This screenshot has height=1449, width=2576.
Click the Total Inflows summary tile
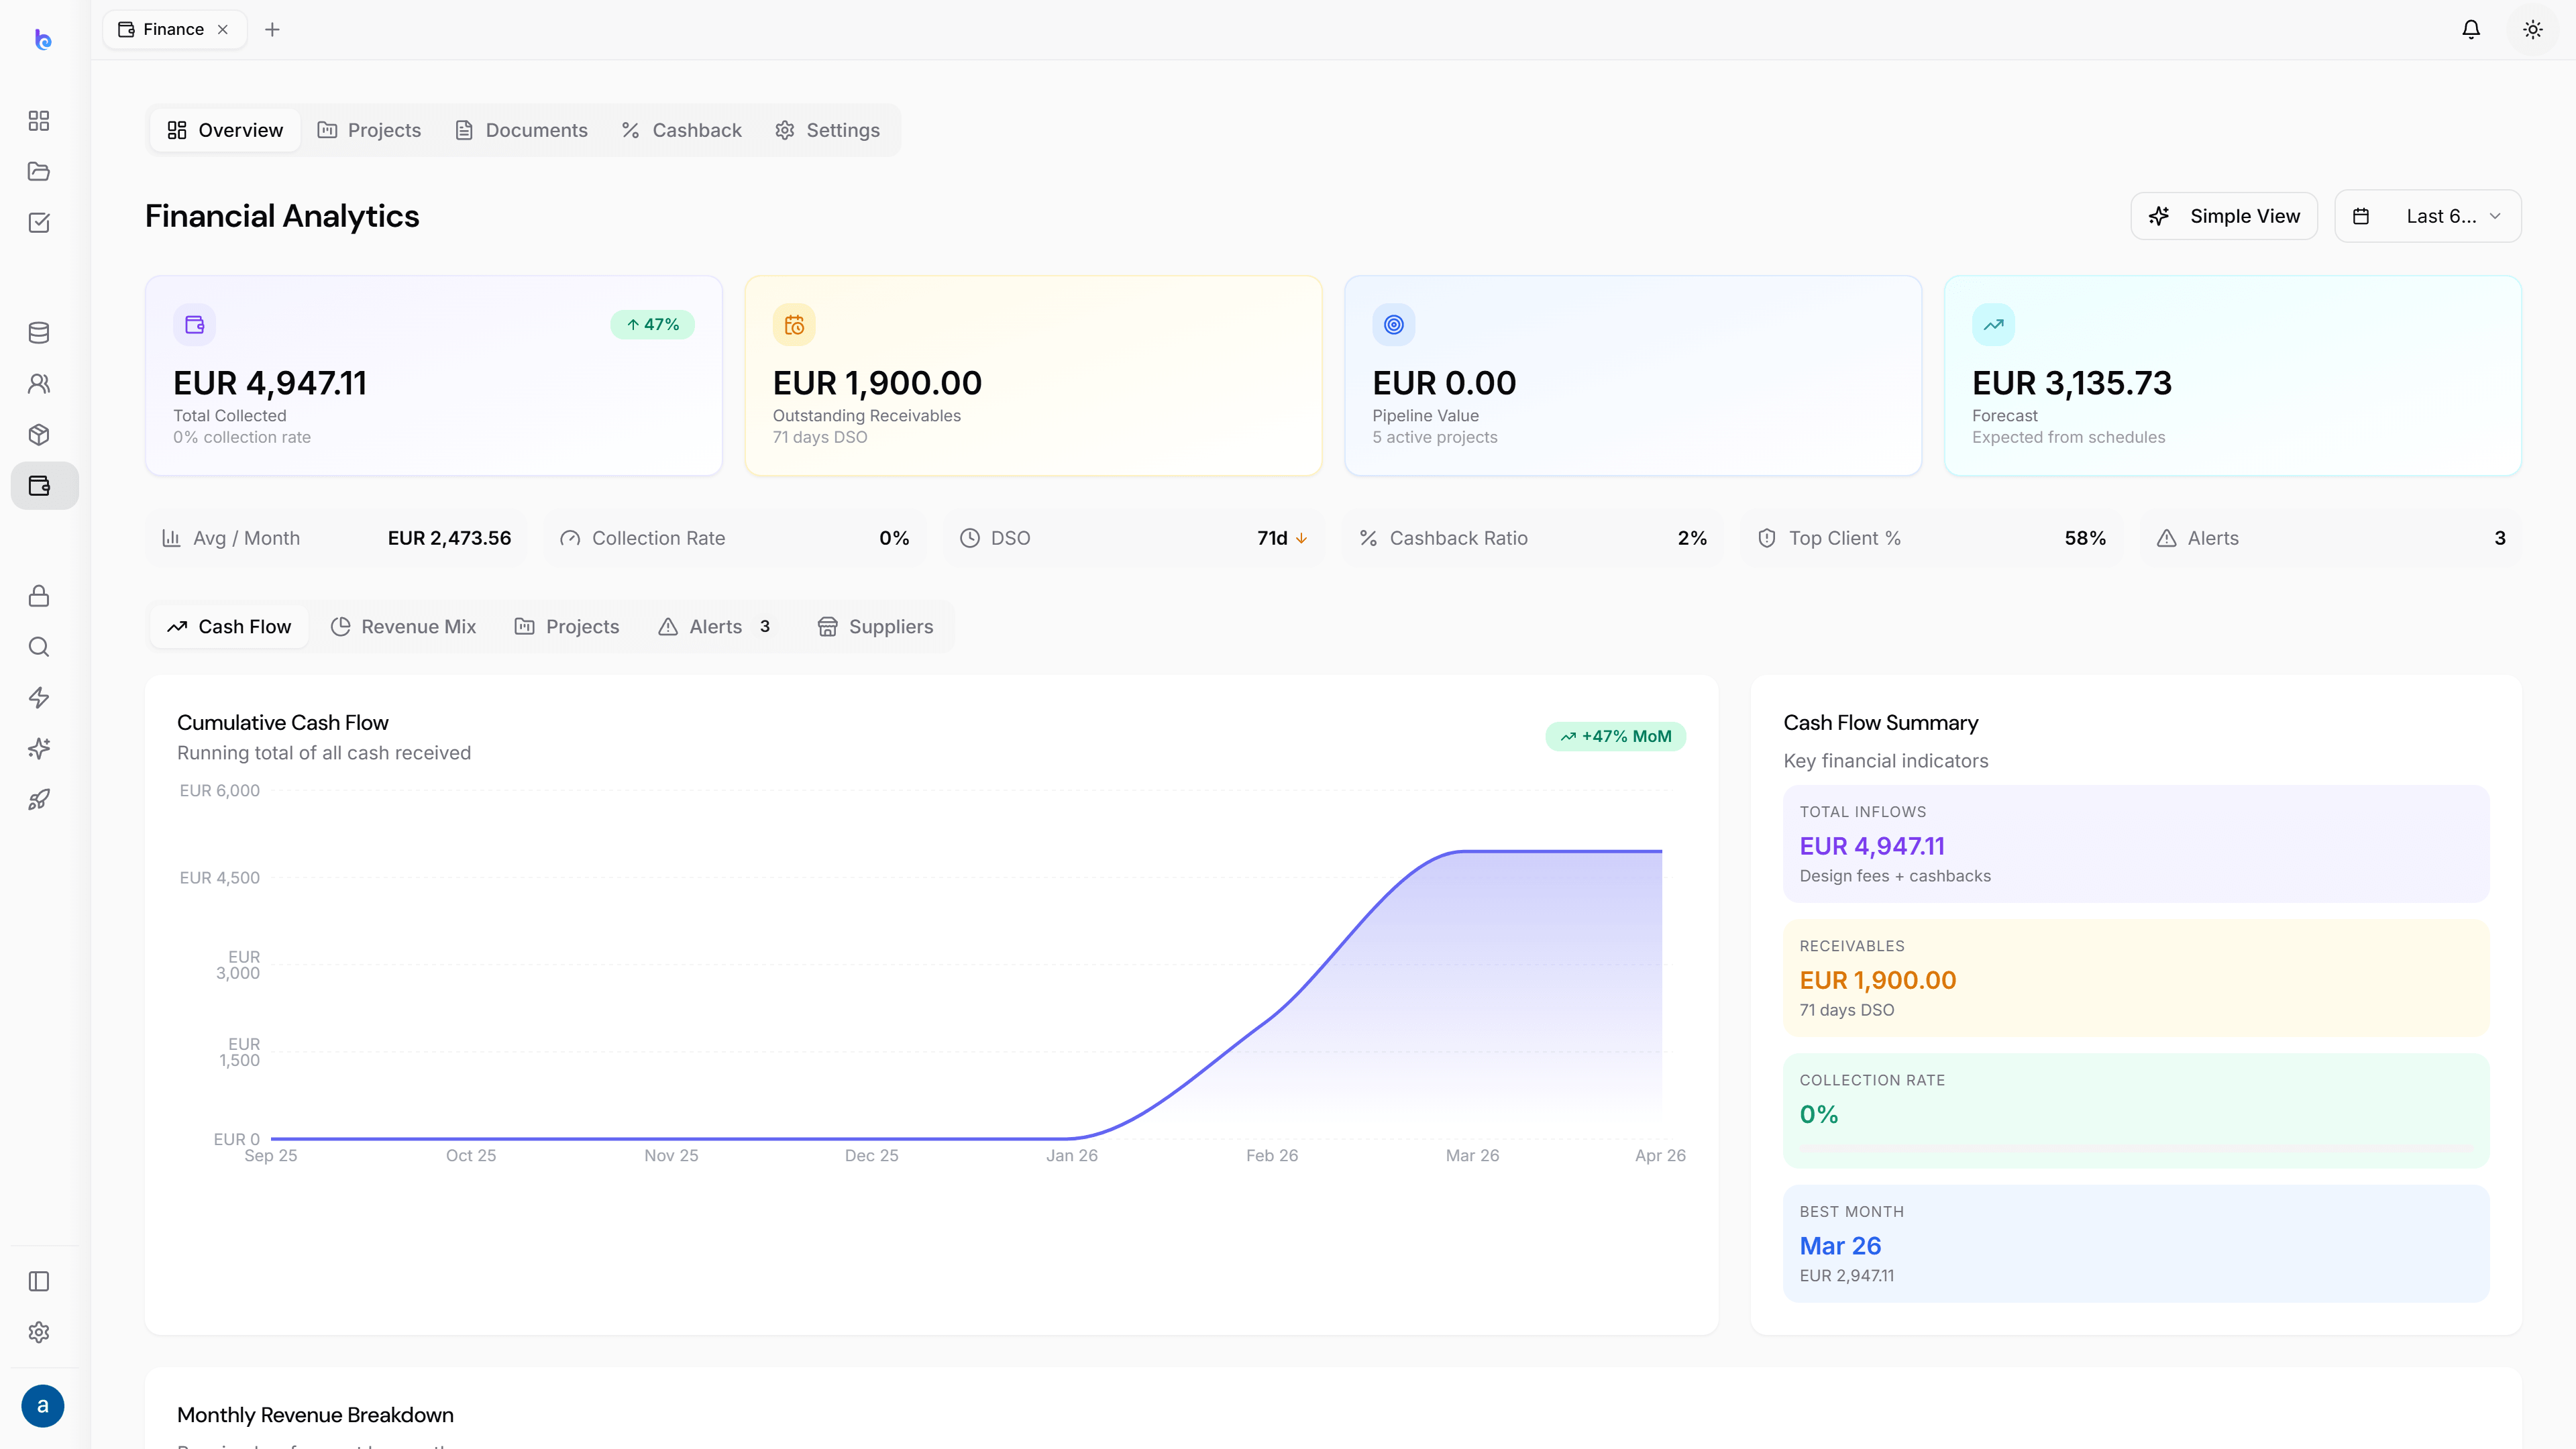[2136, 844]
